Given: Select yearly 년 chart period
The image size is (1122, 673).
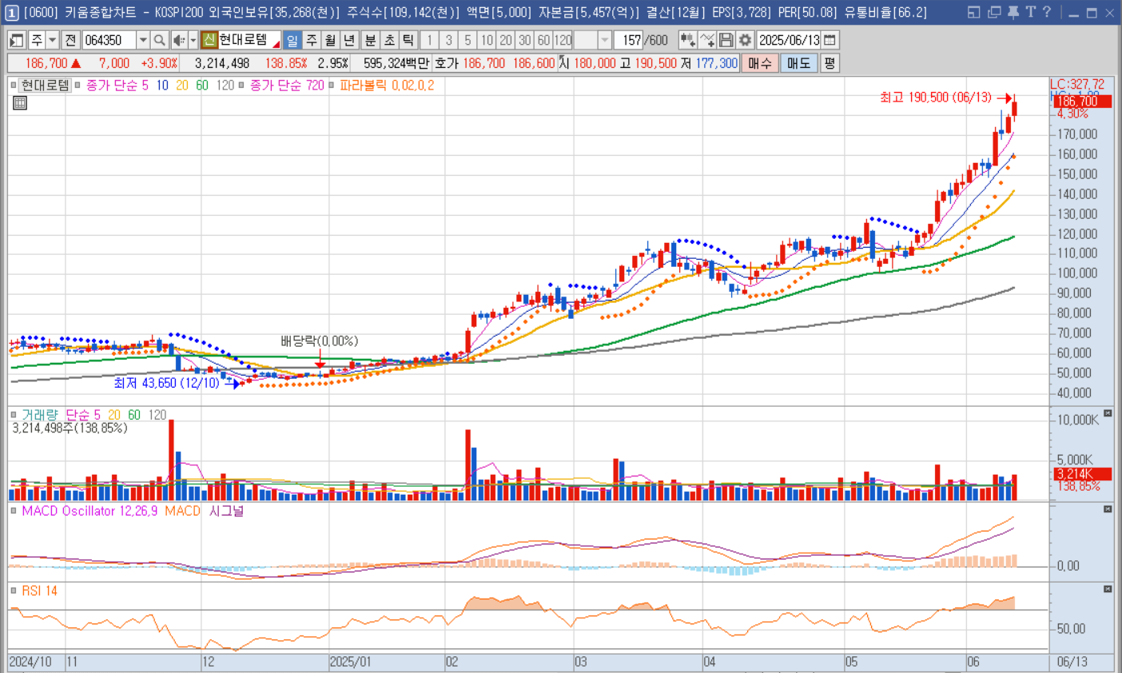Looking at the screenshot, I should pos(349,40).
